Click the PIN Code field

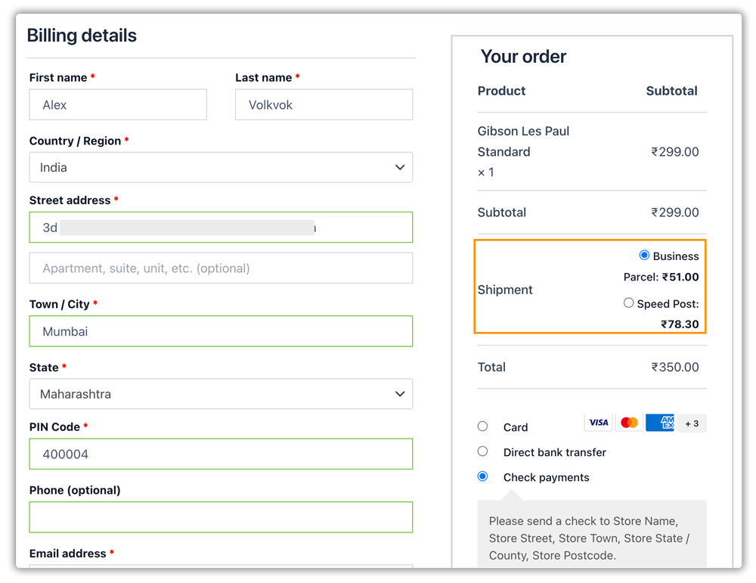click(x=221, y=454)
